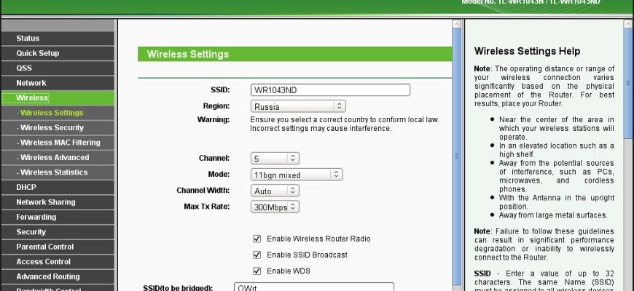The image size is (634, 291).
Task: Open Channel Width dropdown set to Auto
Action: (274, 191)
